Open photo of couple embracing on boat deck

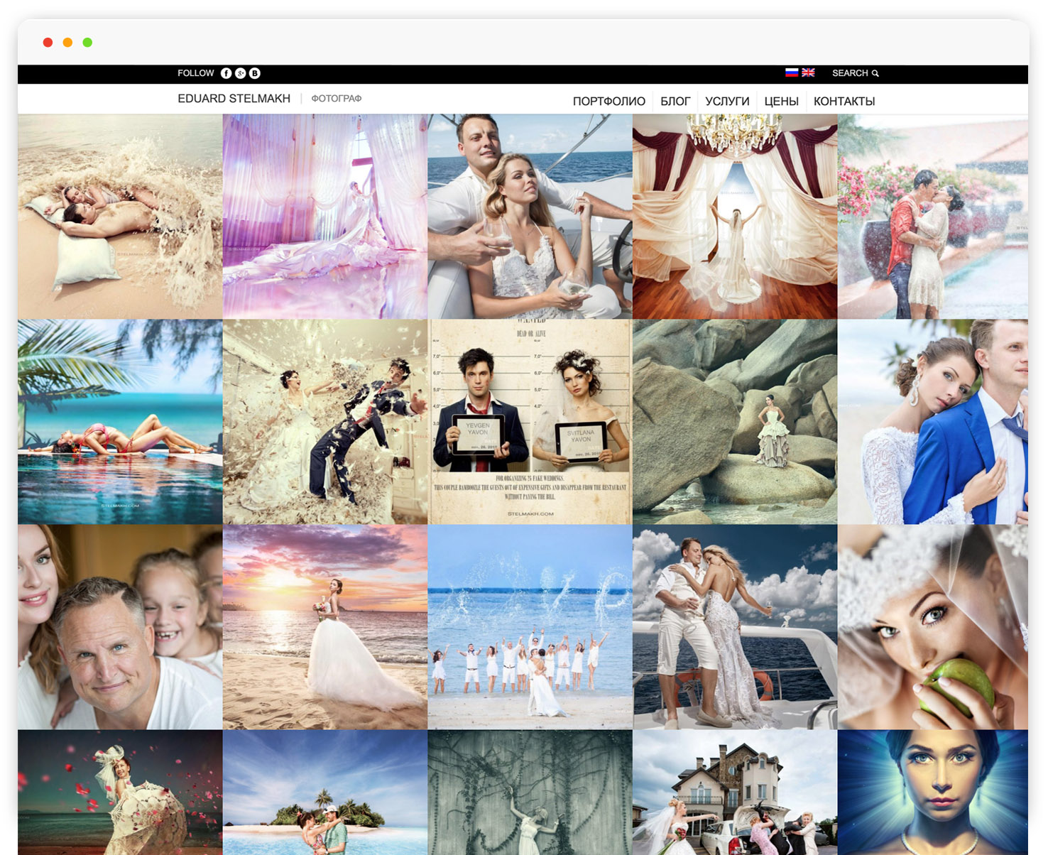point(735,627)
